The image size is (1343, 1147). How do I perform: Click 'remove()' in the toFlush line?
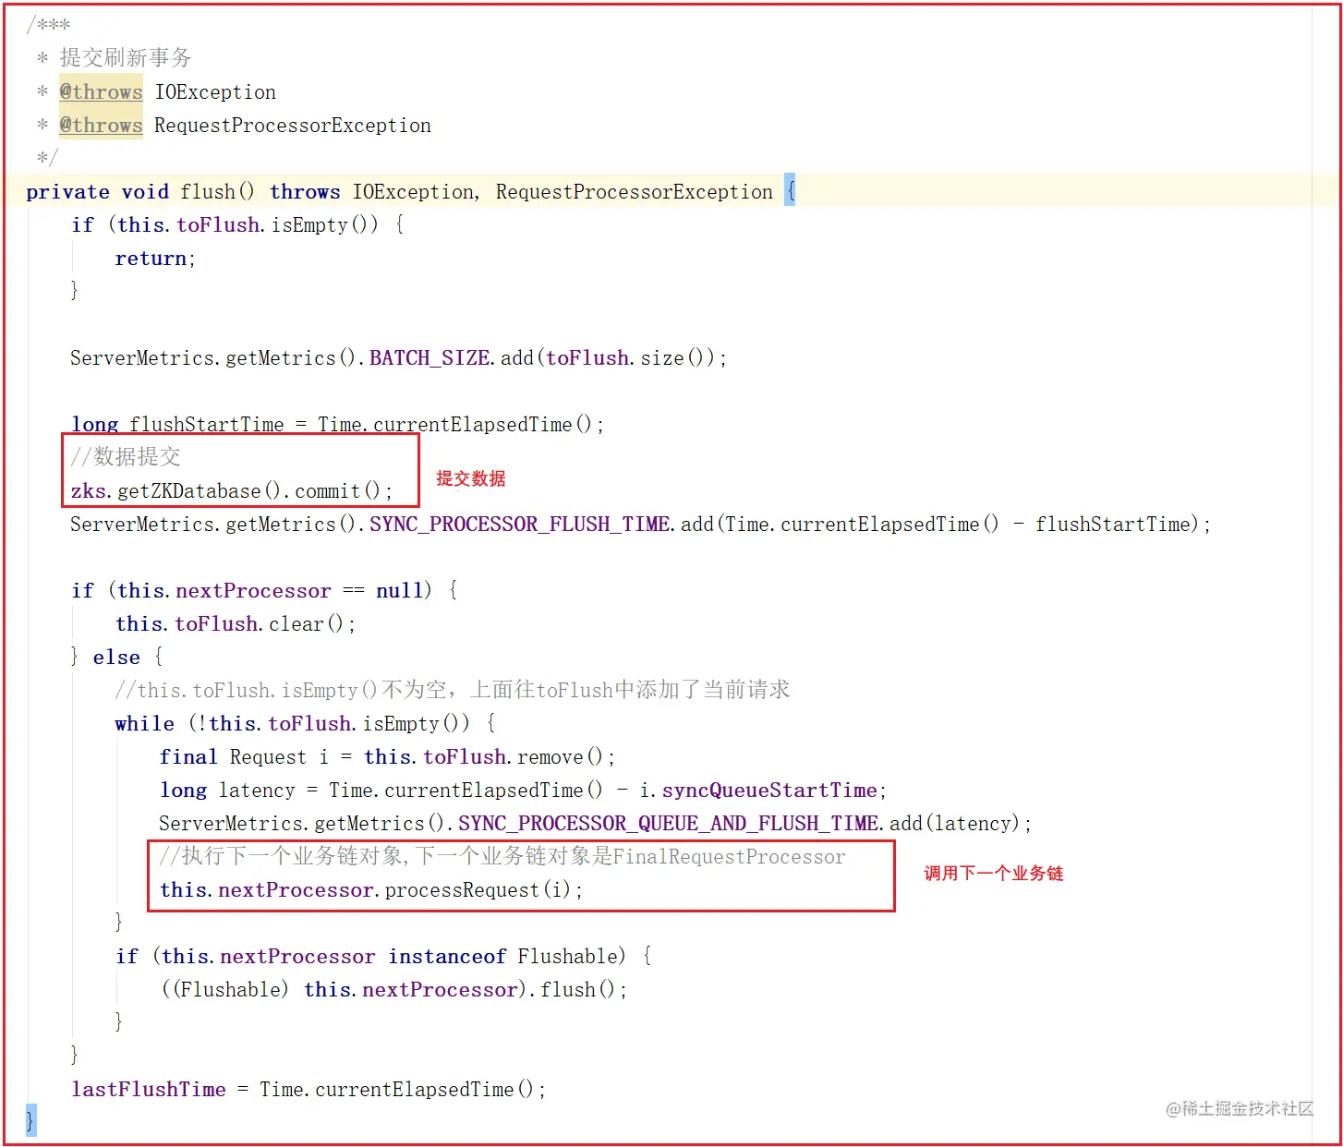point(560,757)
